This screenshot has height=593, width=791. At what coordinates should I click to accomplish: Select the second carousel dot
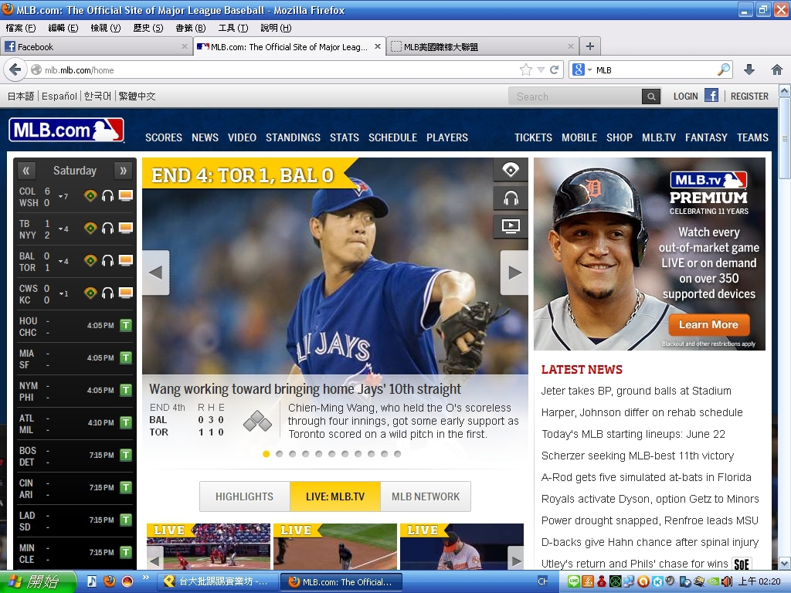click(x=280, y=454)
